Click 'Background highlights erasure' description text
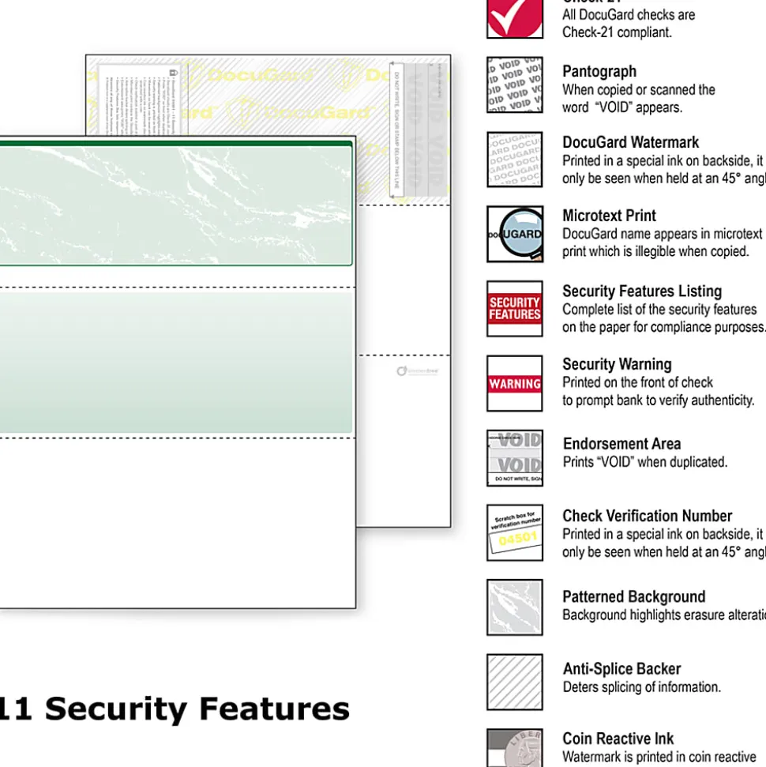 664,615
